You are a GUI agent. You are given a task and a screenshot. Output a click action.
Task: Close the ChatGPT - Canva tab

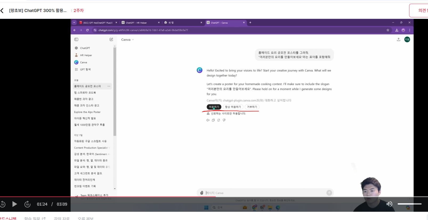click(244, 23)
